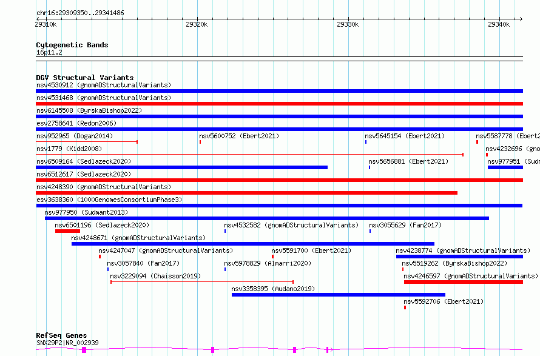Open nsv6145508 (ByrskaBishop2022) variant label
This screenshot has height=356, width=540.
(x=89, y=110)
